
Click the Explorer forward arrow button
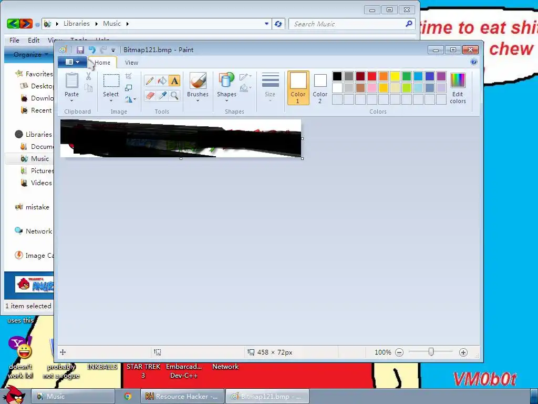click(26, 24)
